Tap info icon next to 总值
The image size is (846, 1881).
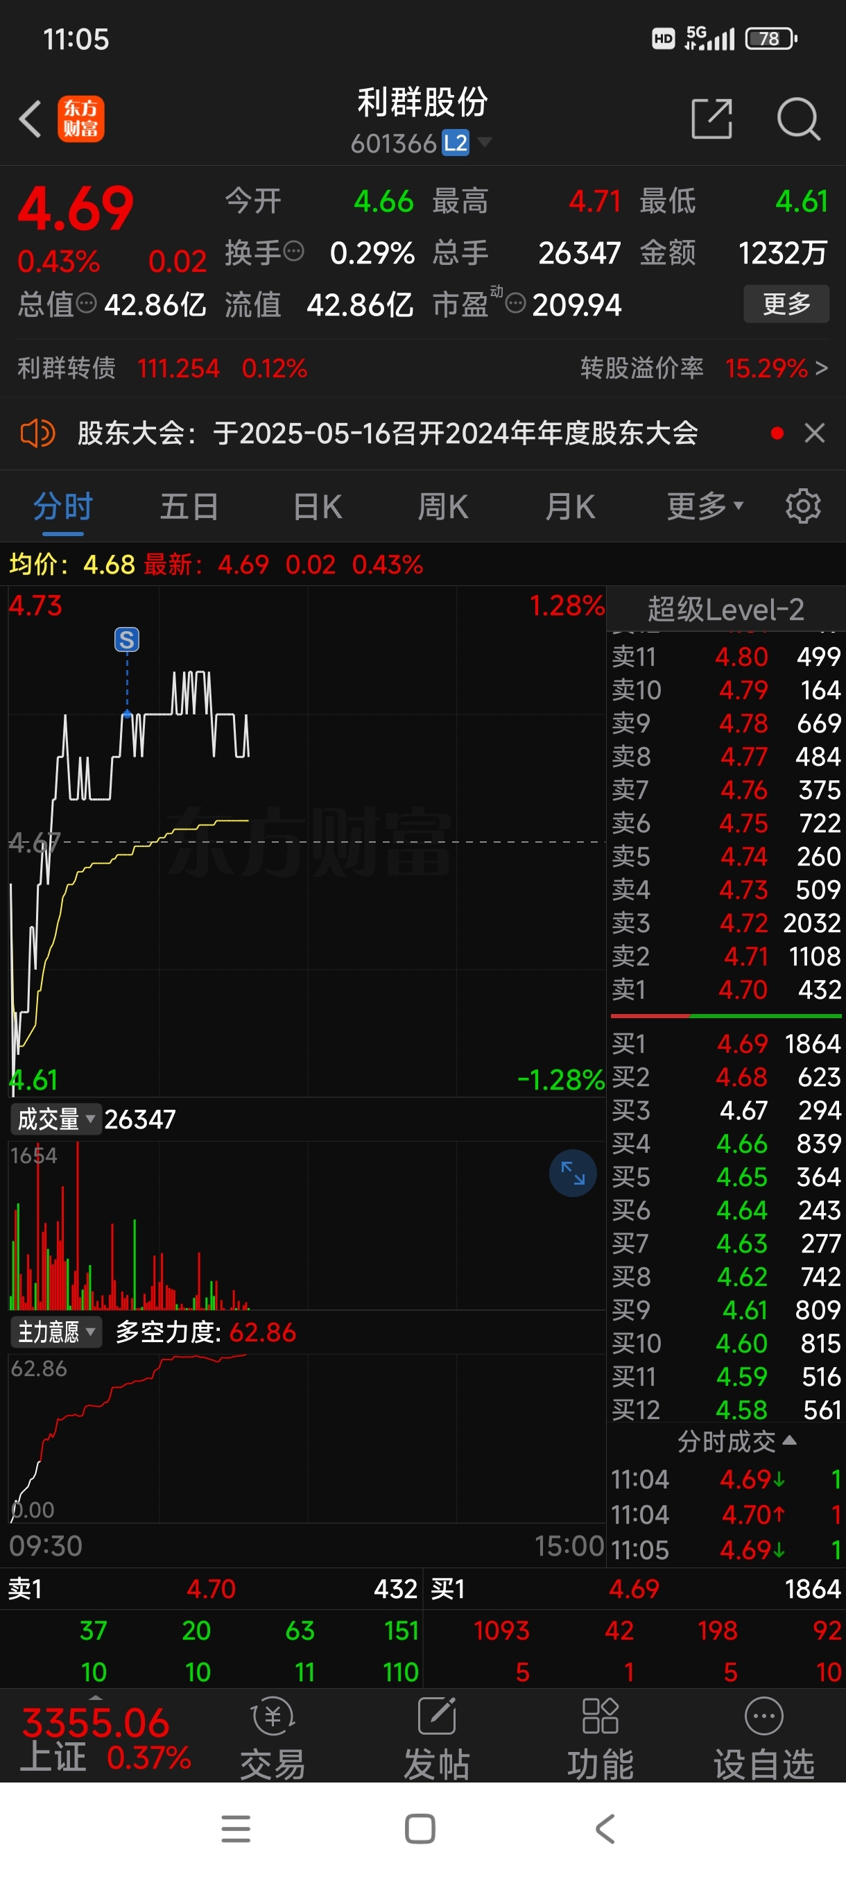click(86, 303)
